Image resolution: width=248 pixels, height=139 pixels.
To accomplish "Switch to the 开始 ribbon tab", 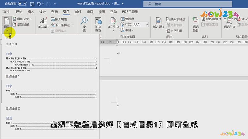I will (x=19, y=12).
